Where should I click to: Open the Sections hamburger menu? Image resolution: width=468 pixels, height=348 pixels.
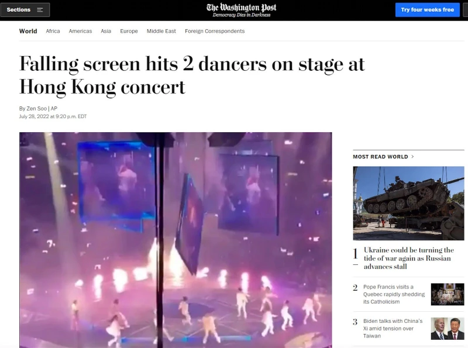point(26,9)
